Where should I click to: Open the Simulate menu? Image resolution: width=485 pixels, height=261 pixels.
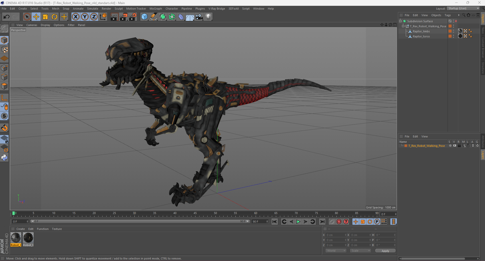pyautogui.click(x=93, y=9)
